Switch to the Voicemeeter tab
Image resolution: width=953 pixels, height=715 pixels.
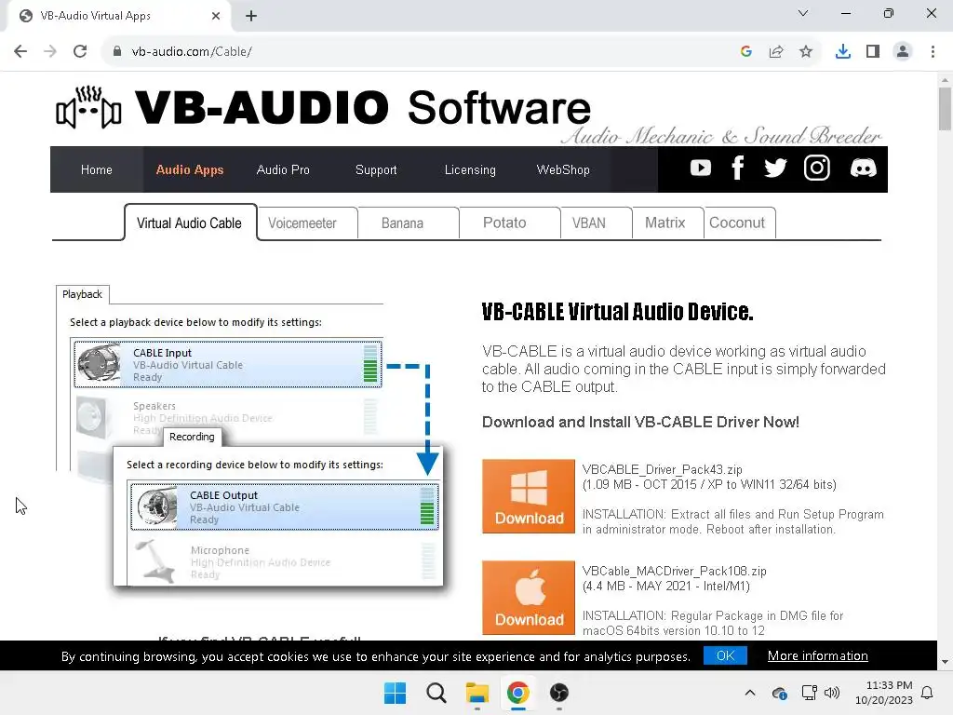[307, 223]
